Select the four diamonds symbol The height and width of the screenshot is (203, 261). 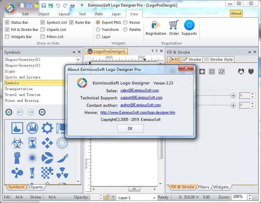[x=47, y=143]
